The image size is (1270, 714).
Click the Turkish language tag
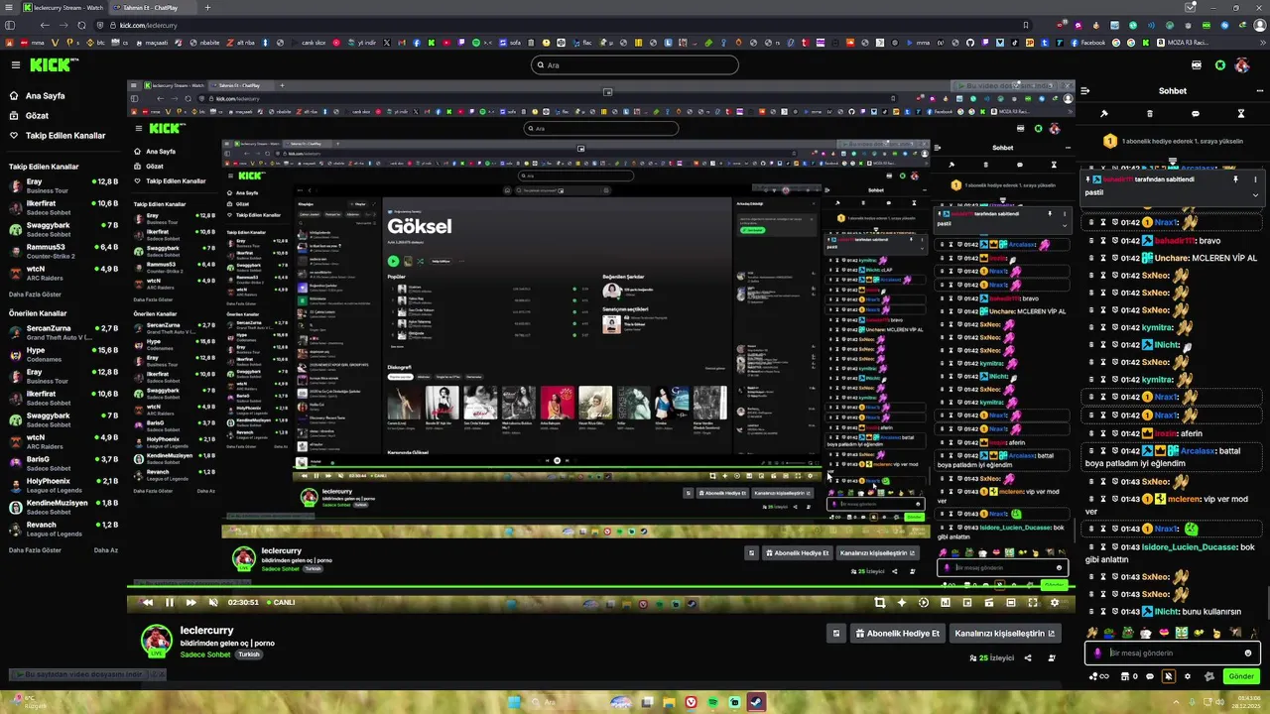(x=248, y=654)
